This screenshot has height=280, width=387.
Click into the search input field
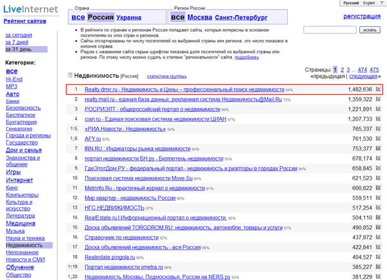coord(330,30)
